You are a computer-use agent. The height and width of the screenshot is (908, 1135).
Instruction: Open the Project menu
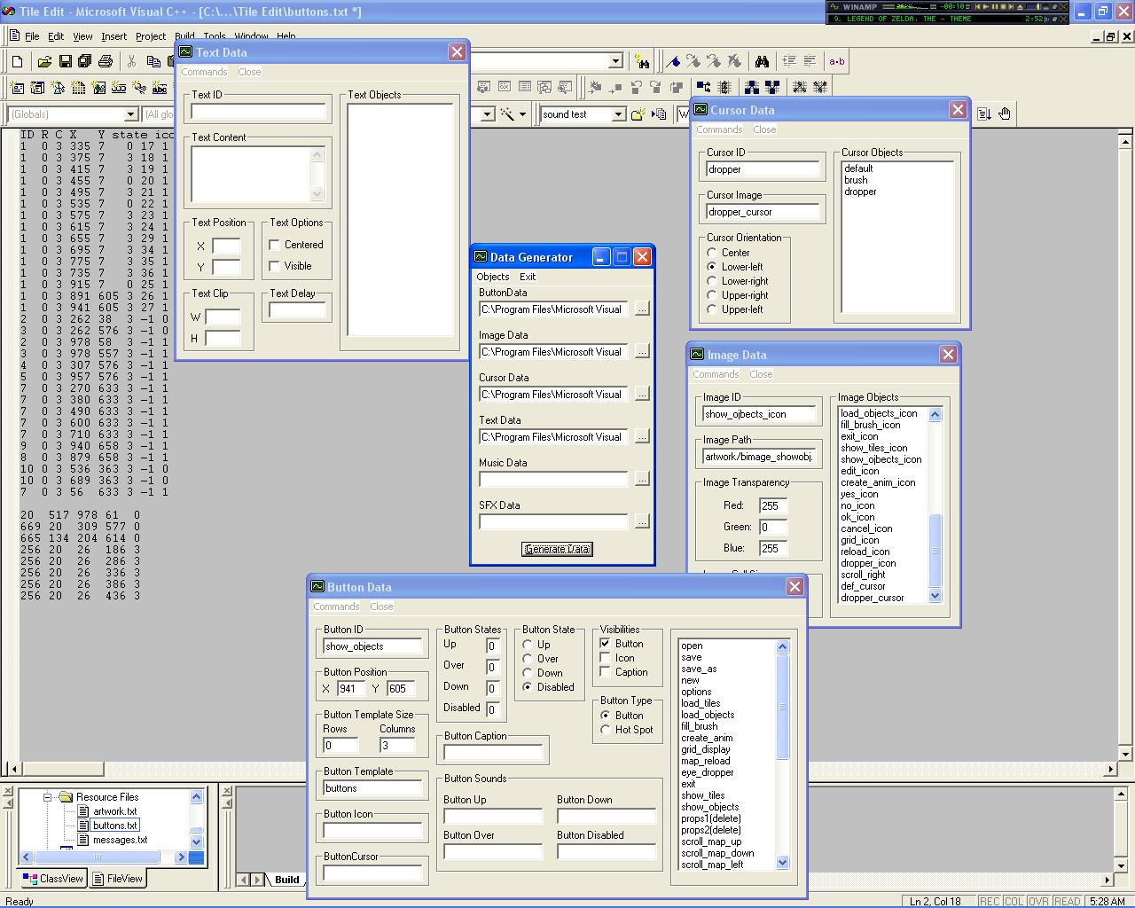pyautogui.click(x=151, y=36)
